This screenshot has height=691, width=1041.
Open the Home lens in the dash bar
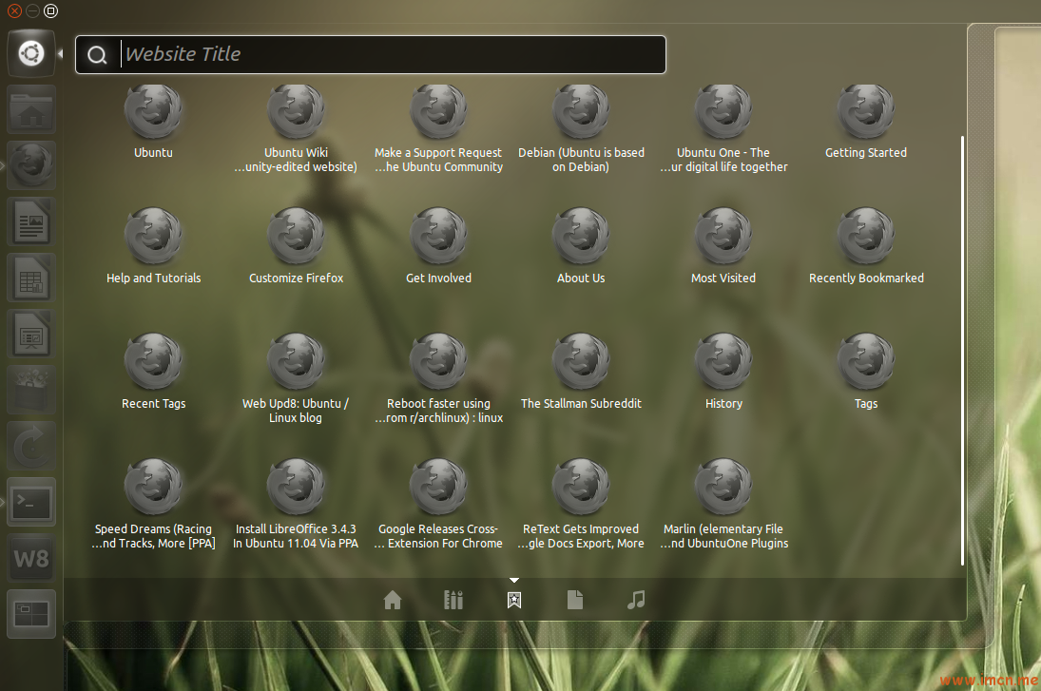[x=393, y=600]
